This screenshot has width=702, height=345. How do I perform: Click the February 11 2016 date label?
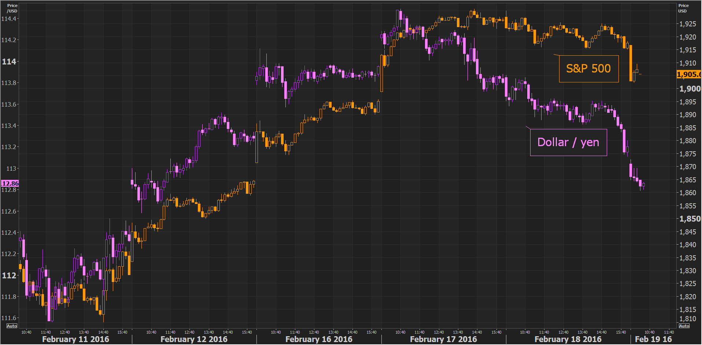(x=75, y=339)
